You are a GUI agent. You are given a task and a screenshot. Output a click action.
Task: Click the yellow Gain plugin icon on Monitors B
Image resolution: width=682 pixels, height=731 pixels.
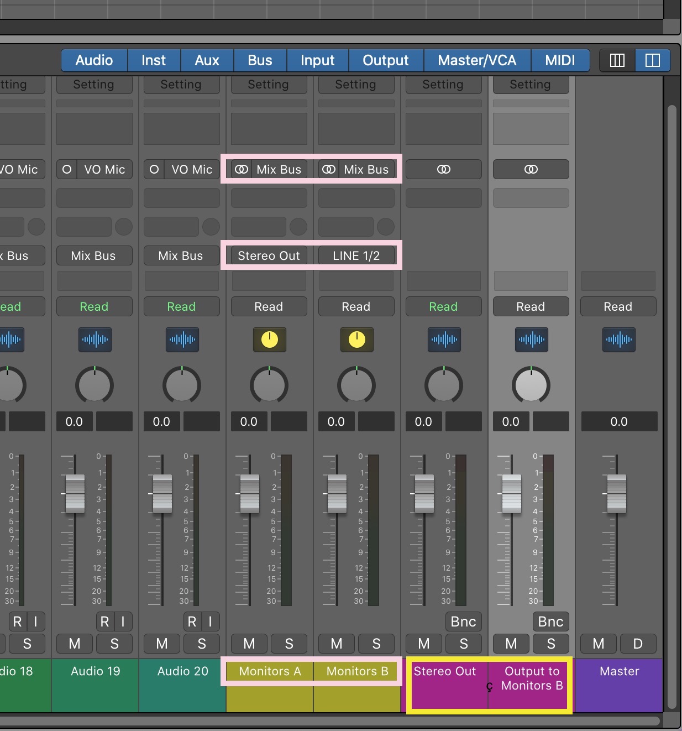[x=356, y=340]
